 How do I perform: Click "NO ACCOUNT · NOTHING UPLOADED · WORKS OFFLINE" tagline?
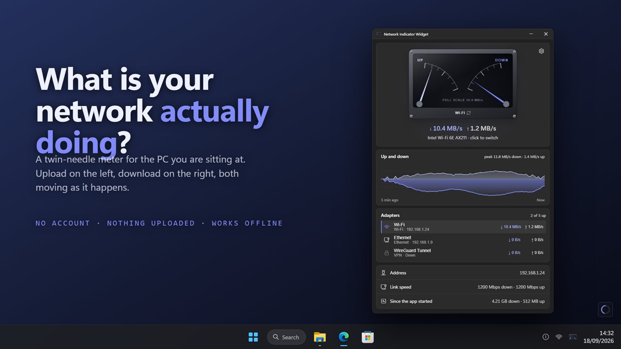(159, 223)
